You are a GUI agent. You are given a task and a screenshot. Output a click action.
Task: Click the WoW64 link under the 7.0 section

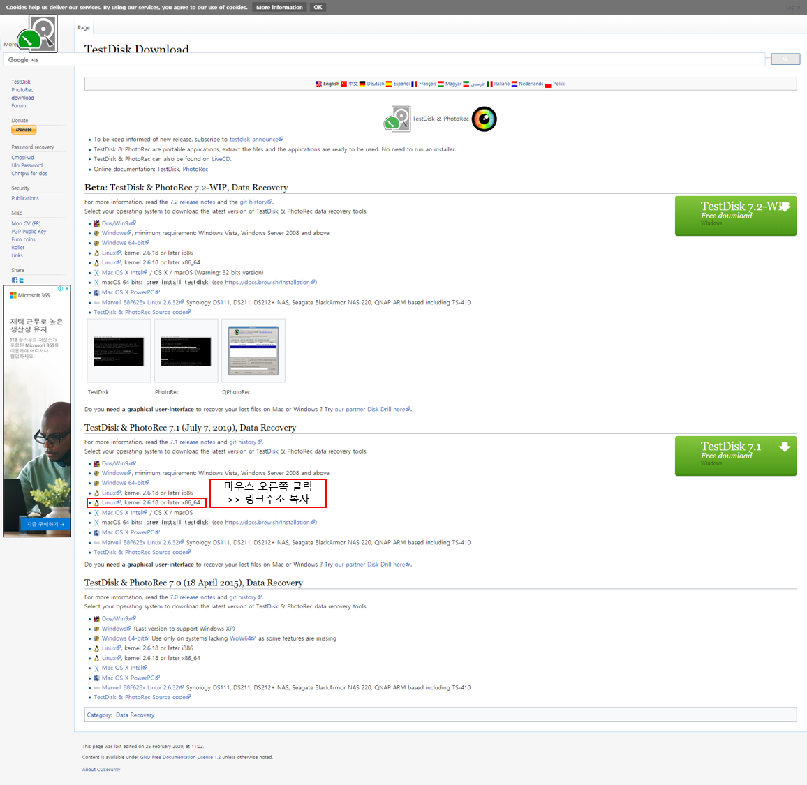(242, 639)
